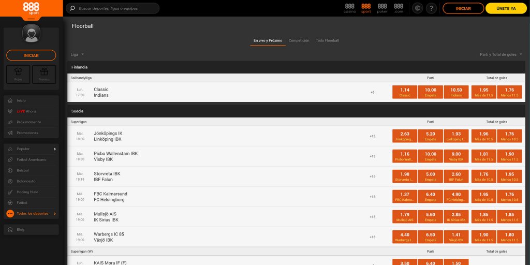Screen dimensions: 530x265
Task: Select Hockey Hielo sport in sidebar
Action: coord(31,192)
